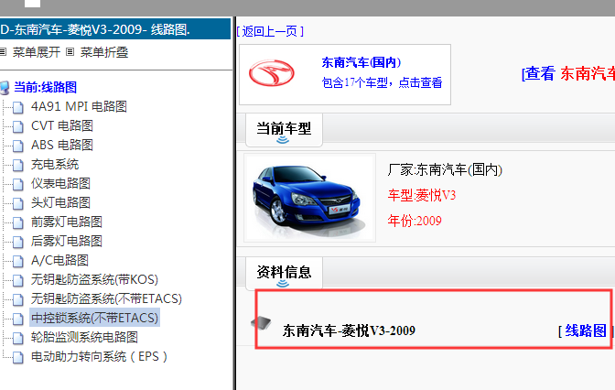Click 东南汽车-菱悦V3-2009 entry title

349,330
